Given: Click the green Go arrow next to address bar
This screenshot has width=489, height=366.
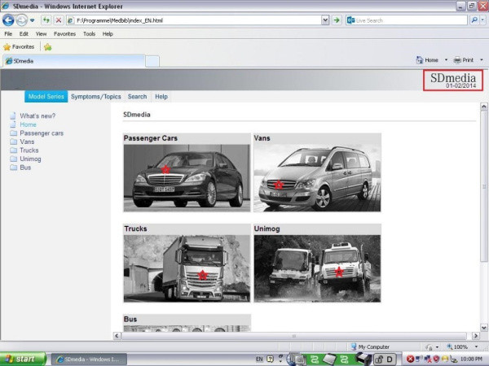Looking at the screenshot, I should tap(337, 20).
